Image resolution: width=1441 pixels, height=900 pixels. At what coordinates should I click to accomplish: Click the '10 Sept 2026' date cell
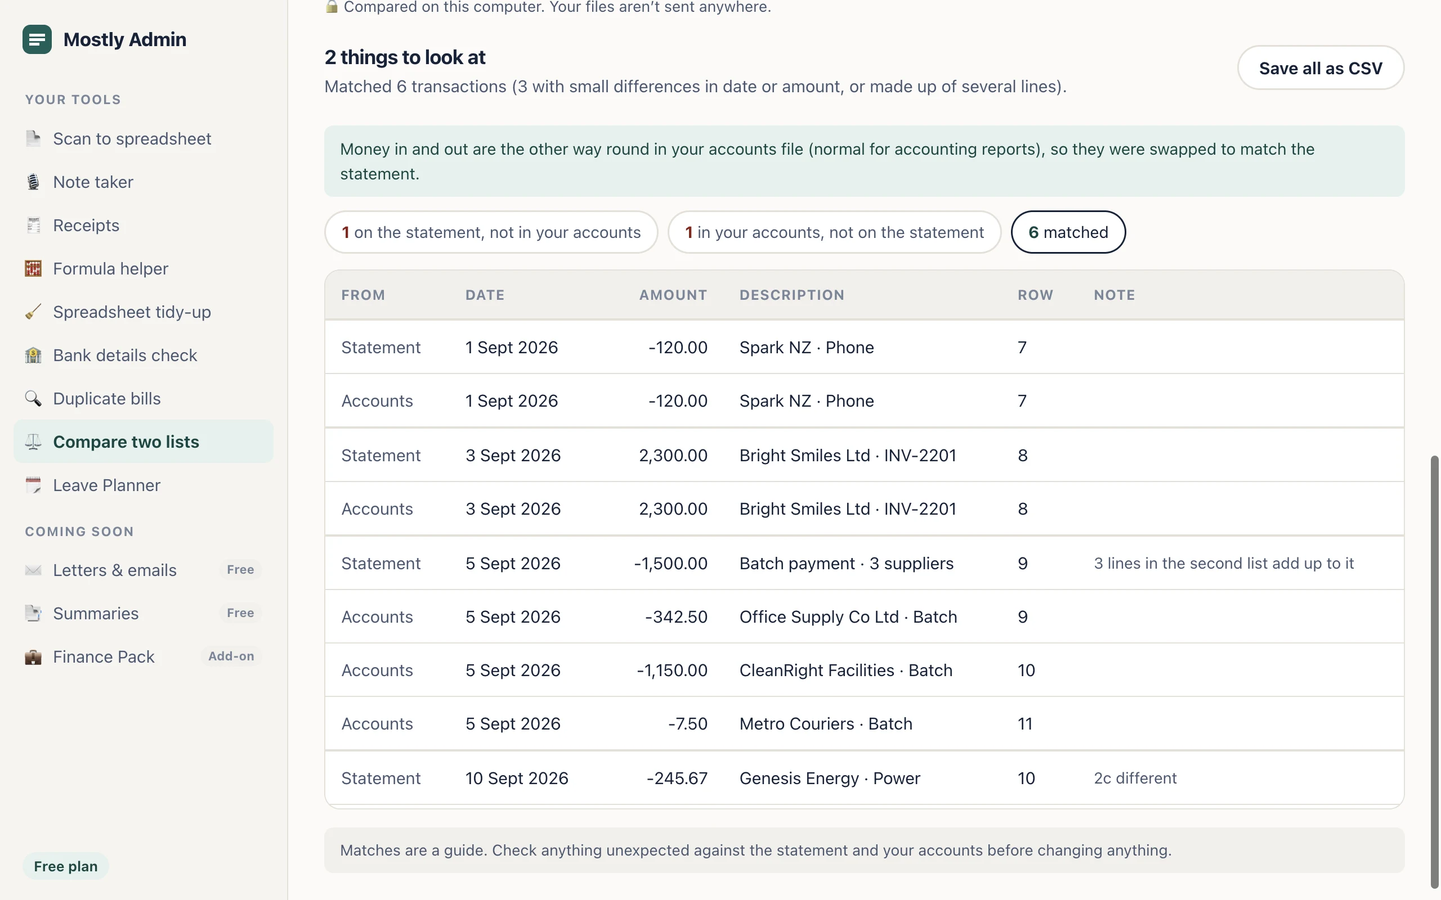click(516, 778)
